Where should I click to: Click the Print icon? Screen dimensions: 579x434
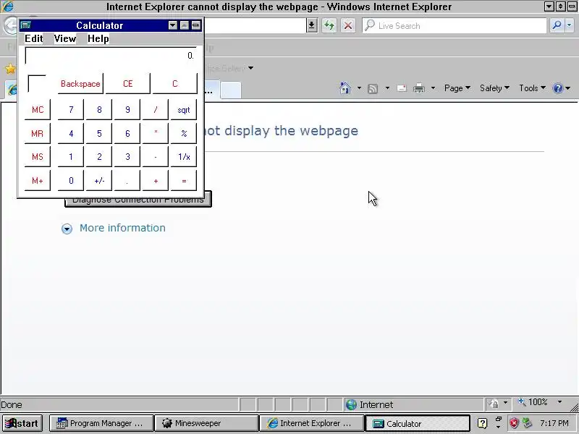(x=419, y=88)
